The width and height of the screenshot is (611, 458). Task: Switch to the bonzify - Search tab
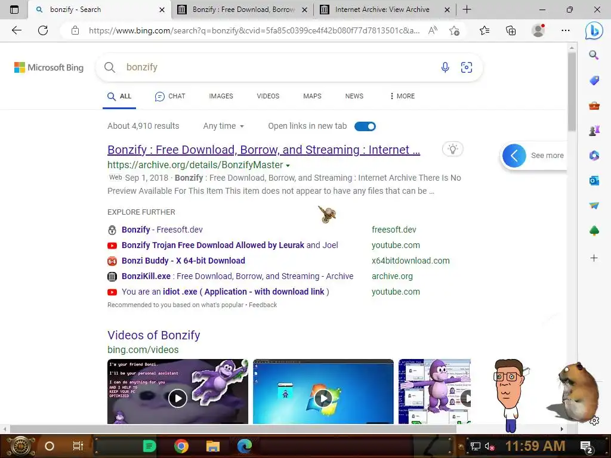point(100,10)
